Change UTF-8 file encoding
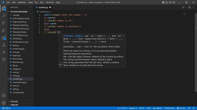This screenshot has width=197, height=110. click(142, 108)
